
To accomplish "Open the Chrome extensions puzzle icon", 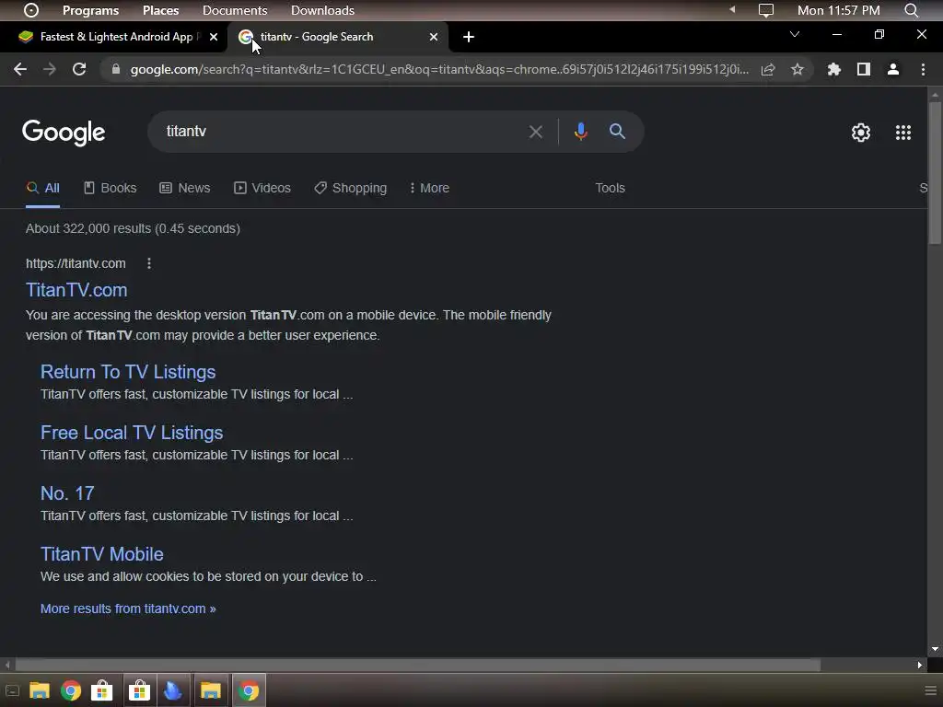I will [x=834, y=69].
